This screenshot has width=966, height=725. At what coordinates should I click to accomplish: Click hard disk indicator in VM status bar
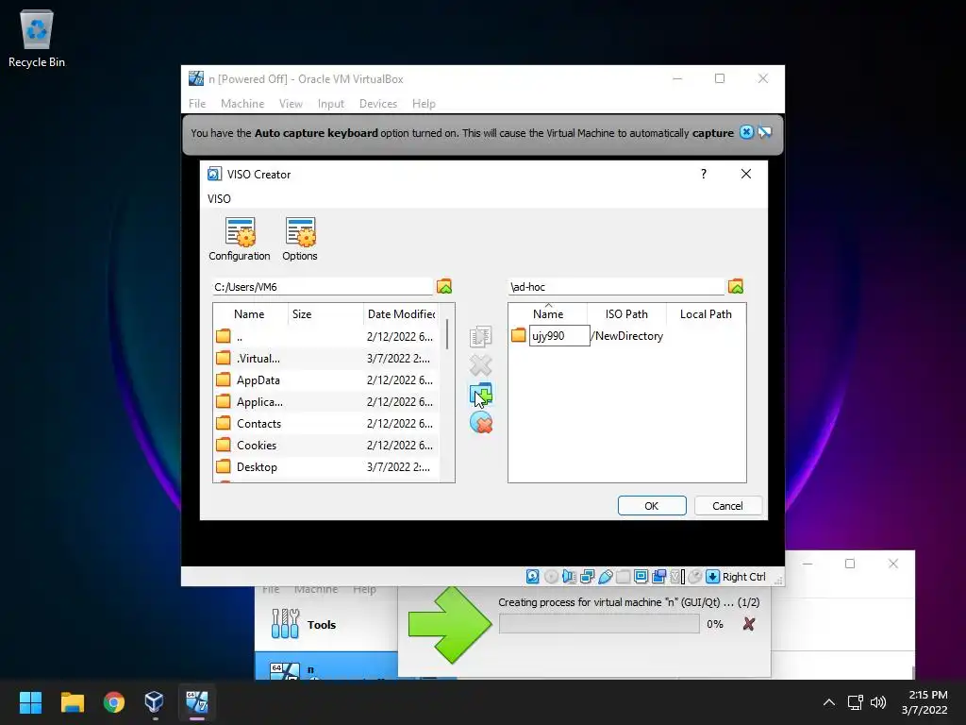click(533, 577)
